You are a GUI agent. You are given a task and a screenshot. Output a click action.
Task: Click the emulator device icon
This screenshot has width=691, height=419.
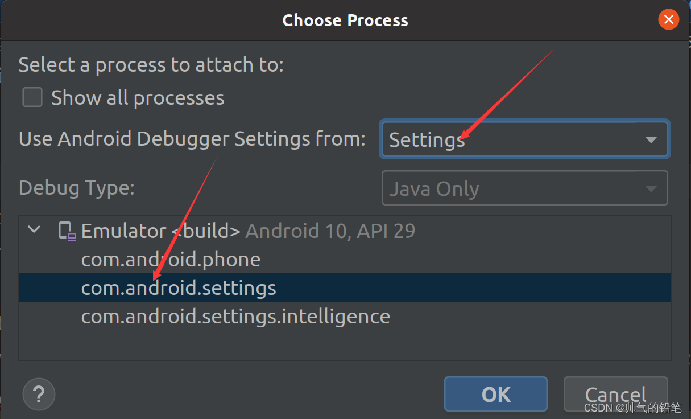67,230
